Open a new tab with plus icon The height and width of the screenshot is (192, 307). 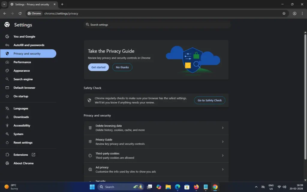tap(62, 4)
